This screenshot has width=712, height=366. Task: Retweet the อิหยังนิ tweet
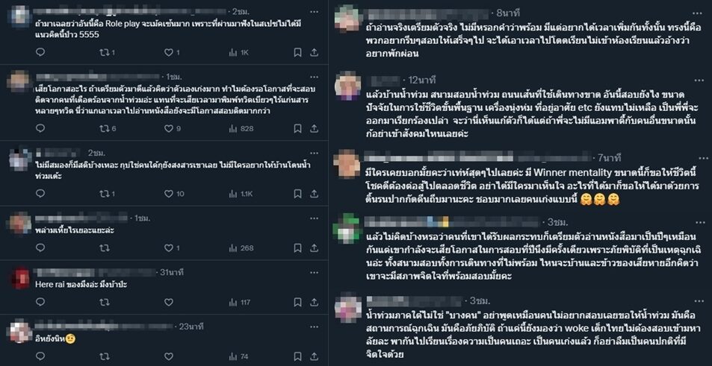coord(105,356)
